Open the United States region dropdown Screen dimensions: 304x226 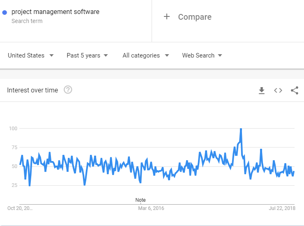coord(31,55)
